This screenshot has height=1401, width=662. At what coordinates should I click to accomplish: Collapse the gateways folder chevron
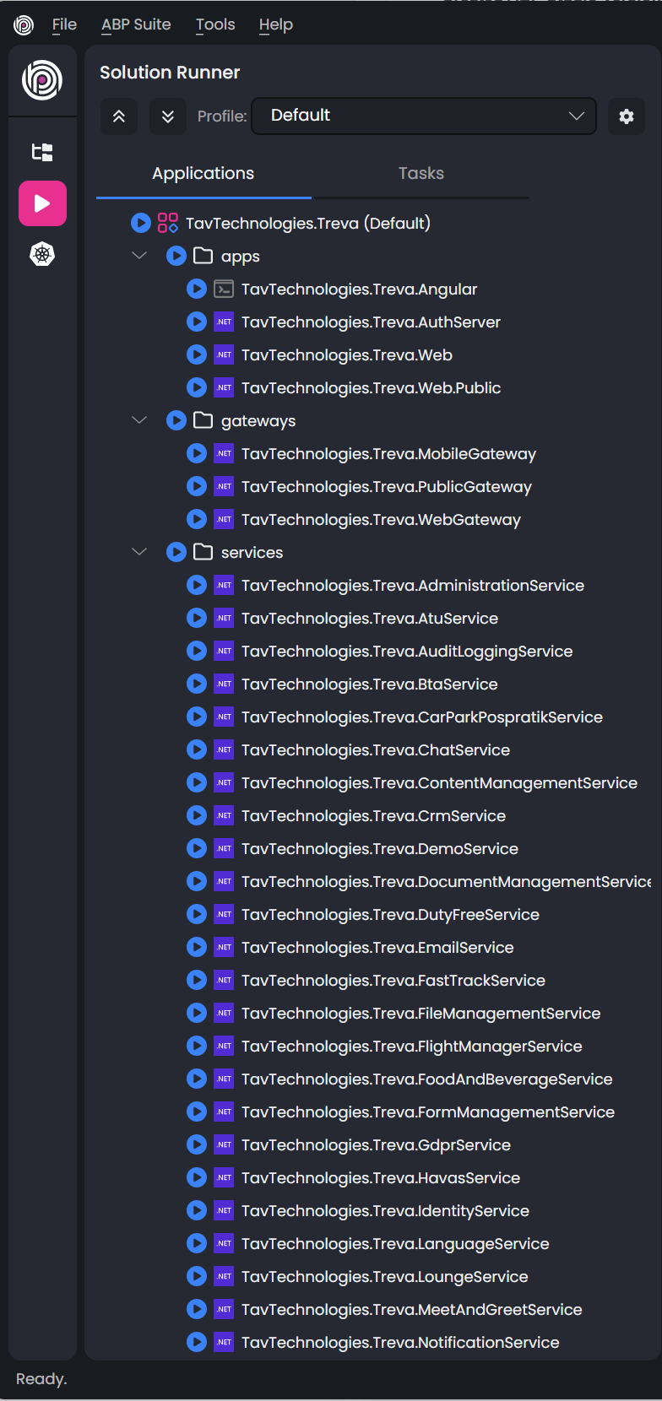pos(139,419)
